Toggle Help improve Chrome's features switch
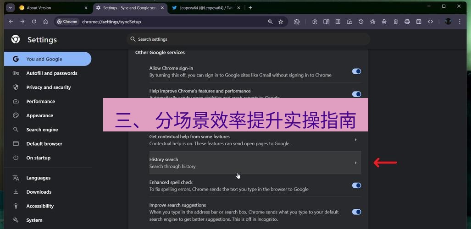This screenshot has height=229, width=471. (356, 94)
